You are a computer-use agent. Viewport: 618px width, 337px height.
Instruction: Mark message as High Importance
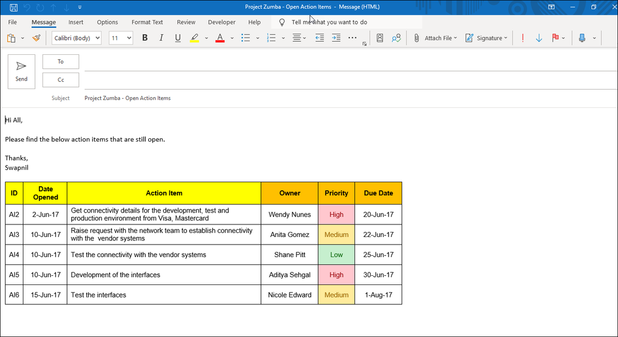pos(522,38)
